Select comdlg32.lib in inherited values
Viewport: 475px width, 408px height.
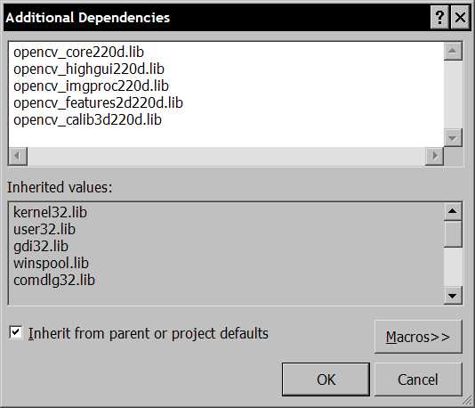click(54, 281)
